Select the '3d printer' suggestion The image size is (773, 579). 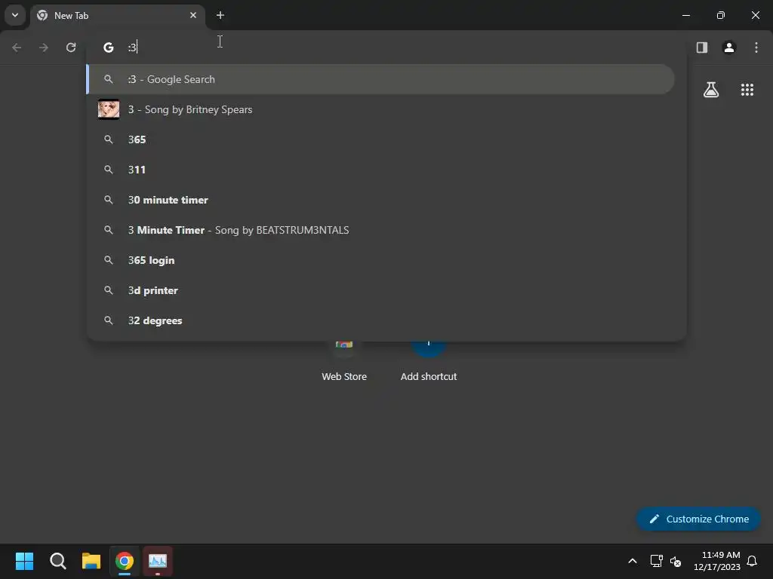point(380,290)
